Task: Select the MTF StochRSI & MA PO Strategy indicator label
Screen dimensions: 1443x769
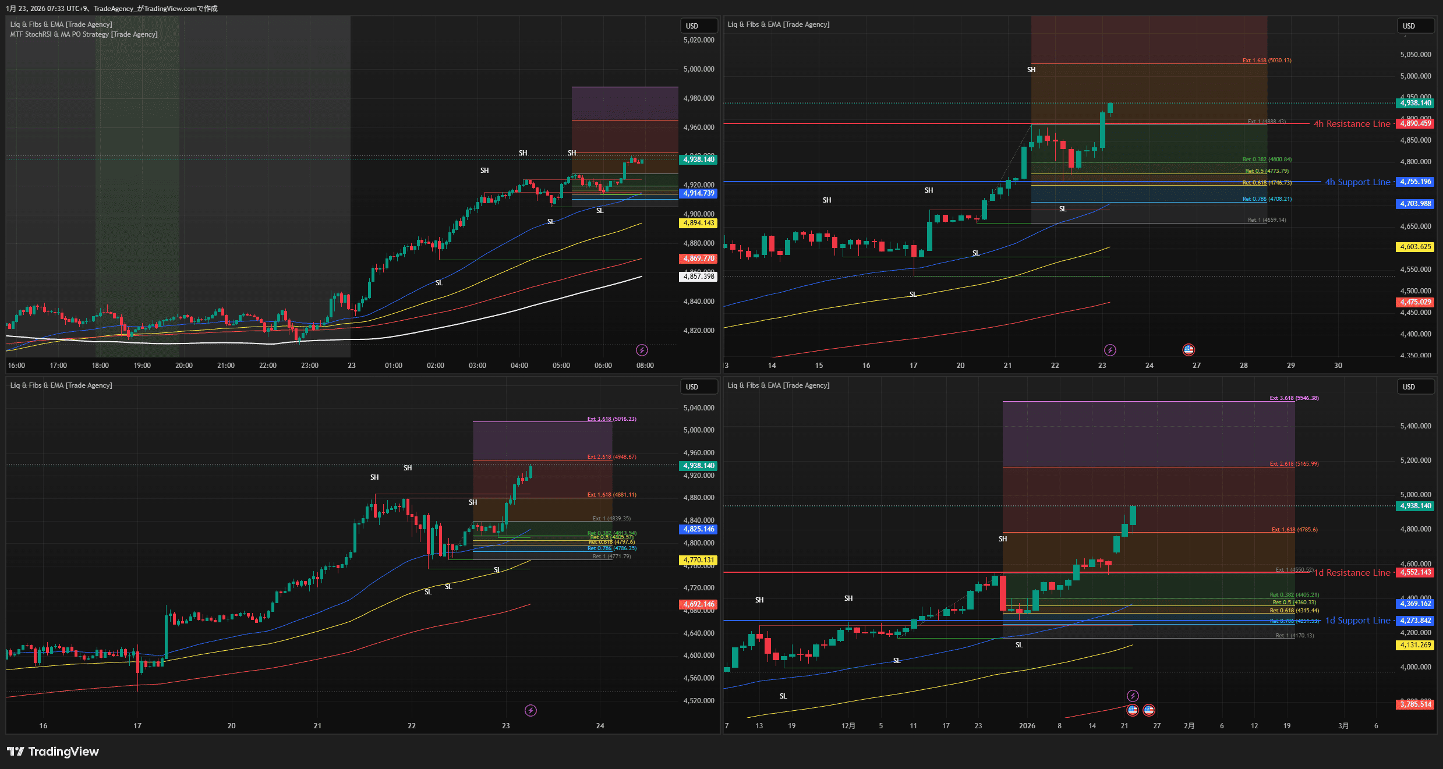Action: pos(83,34)
